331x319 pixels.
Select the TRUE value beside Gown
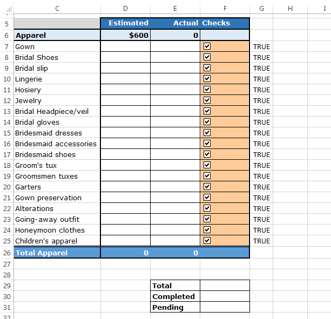(261, 46)
